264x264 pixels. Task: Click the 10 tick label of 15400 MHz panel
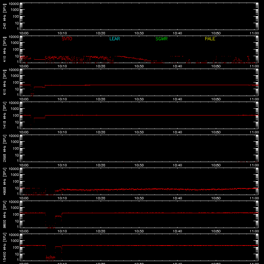coord(17,254)
